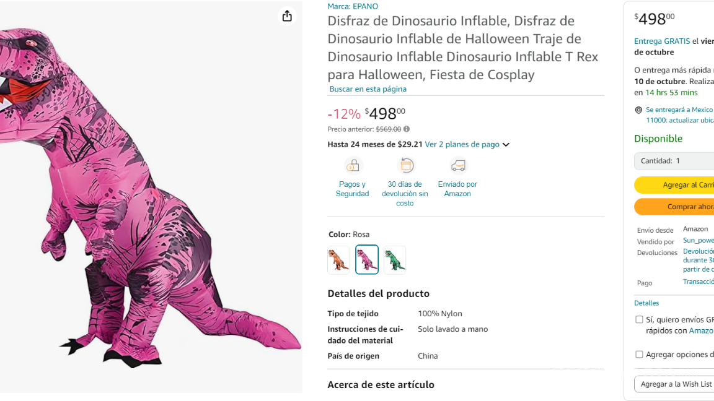Select the 30 días de devolución icon
714x401 pixels.
click(405, 166)
